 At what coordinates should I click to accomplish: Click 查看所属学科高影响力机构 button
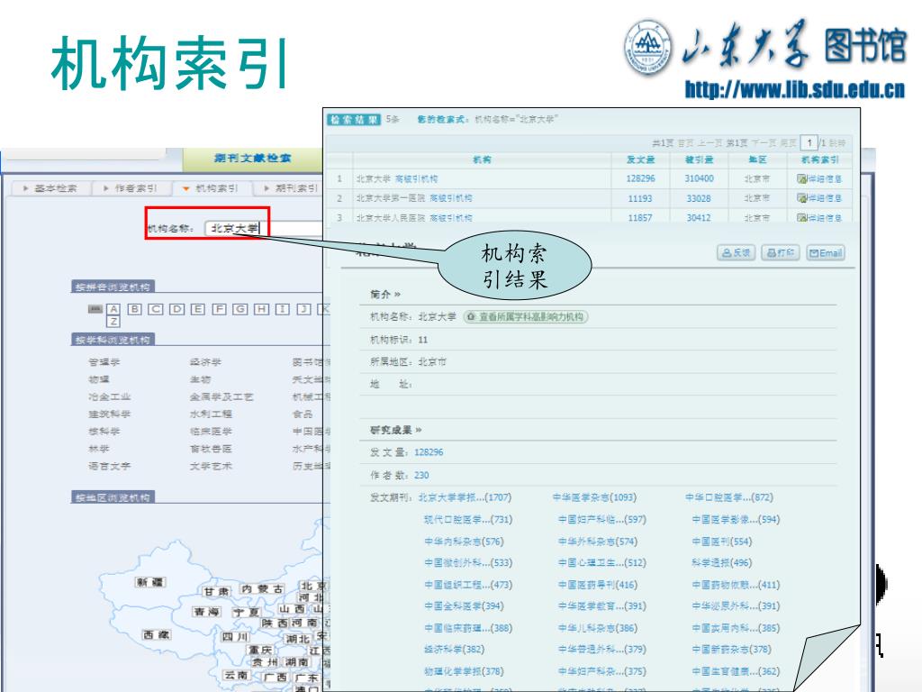[526, 316]
